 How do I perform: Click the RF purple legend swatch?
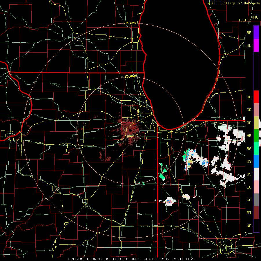point(256,32)
